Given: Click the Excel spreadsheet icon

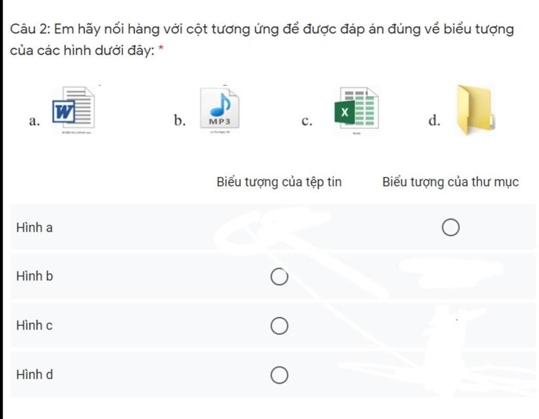Looking at the screenshot, I should point(356,111).
